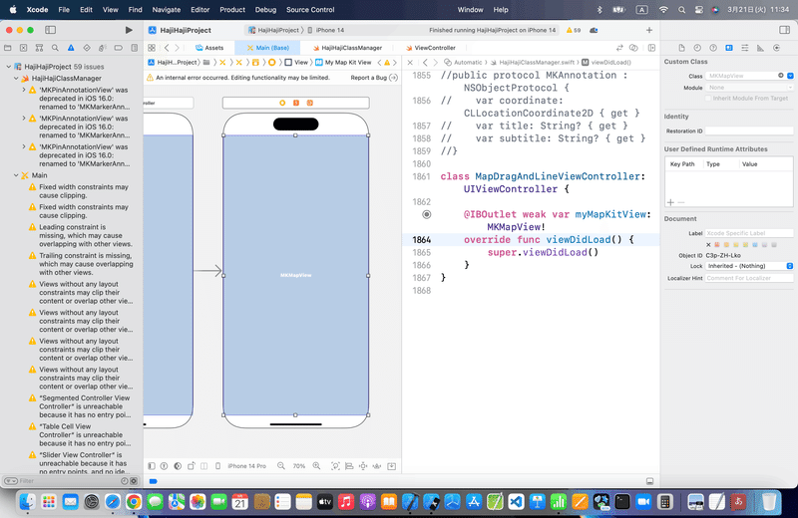Show the Size inspector ruler icon
Viewport: 798px width, 518px height.
(x=760, y=48)
